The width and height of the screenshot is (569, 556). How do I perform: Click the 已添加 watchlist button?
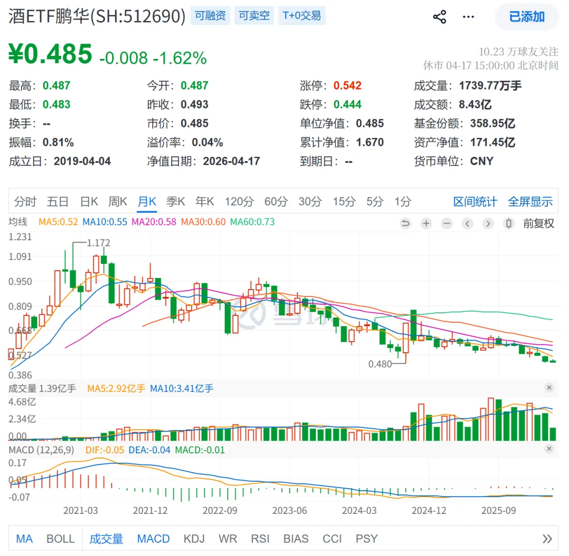pyautogui.click(x=526, y=17)
